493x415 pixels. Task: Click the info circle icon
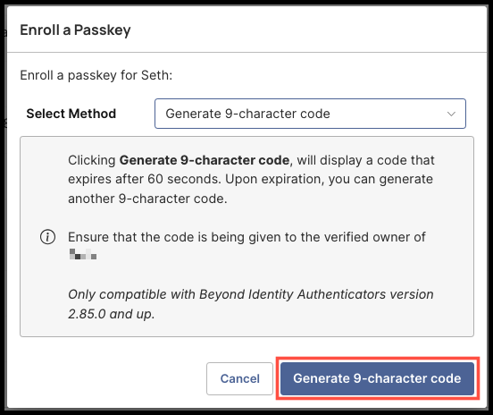[x=48, y=237]
